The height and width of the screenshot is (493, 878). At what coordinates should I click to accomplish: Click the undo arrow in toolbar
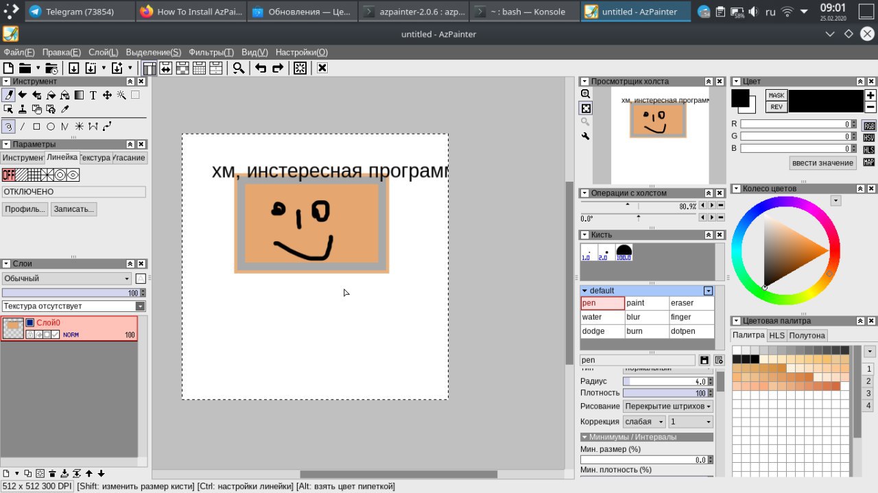[x=261, y=68]
